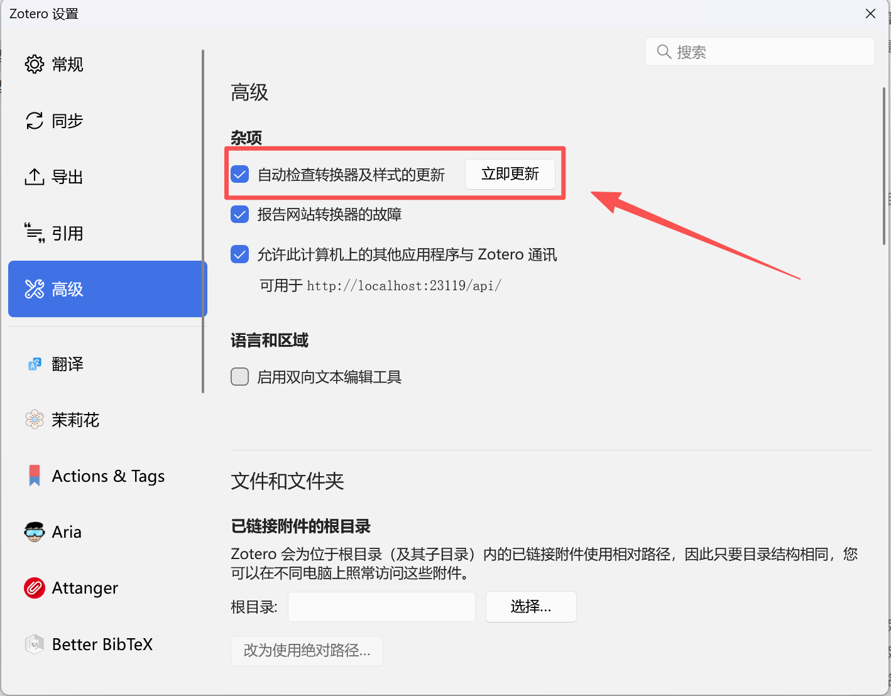Select the 同步 sync icon in sidebar
The height and width of the screenshot is (696, 891).
click(x=35, y=121)
